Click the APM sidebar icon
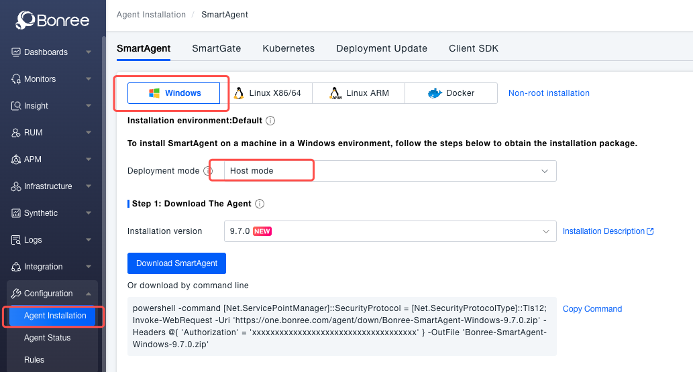The image size is (693, 372). [16, 160]
